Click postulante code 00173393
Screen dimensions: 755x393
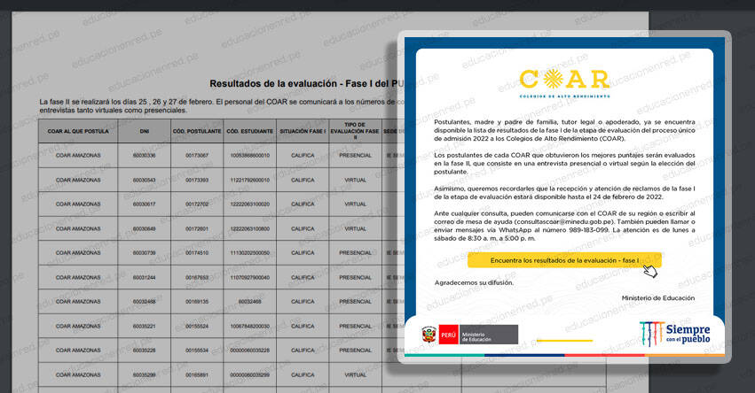coord(197,181)
